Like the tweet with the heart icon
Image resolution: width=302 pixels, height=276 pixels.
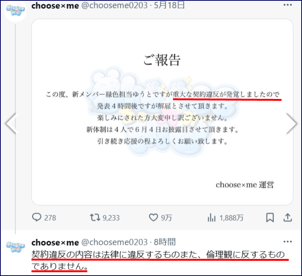154,218
